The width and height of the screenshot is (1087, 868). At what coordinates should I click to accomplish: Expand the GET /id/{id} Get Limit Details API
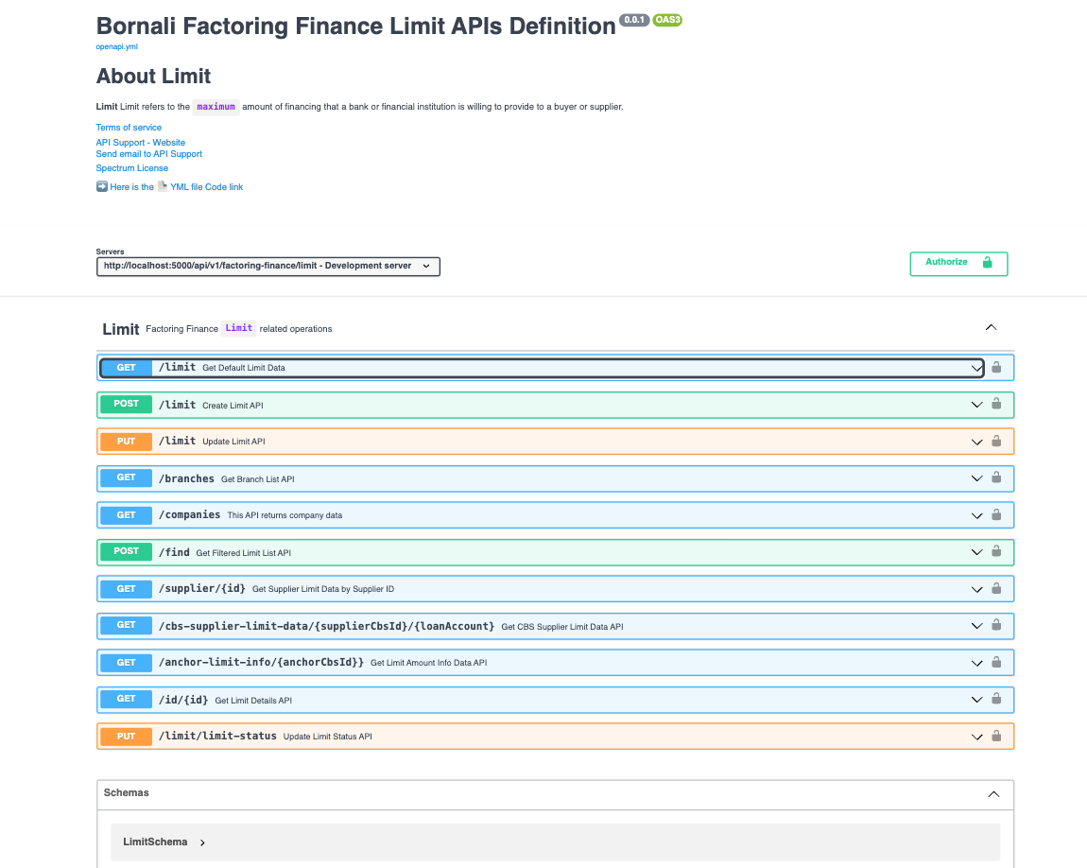976,699
